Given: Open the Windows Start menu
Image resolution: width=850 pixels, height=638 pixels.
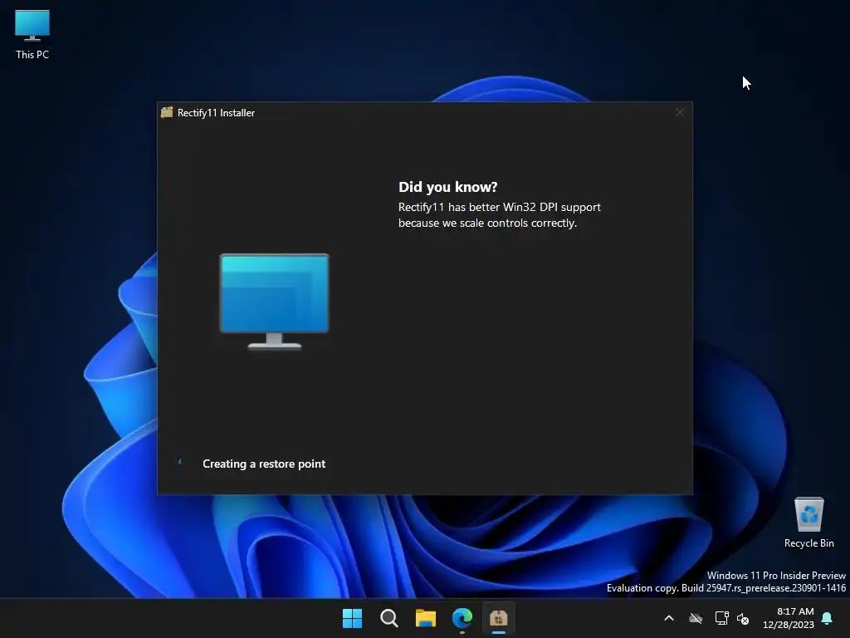Looking at the screenshot, I should point(352,618).
